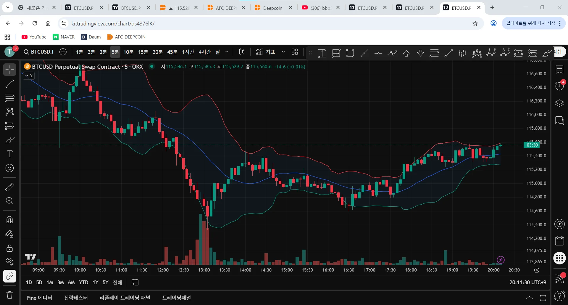Collapse the indicator legend showing 2

[29, 76]
